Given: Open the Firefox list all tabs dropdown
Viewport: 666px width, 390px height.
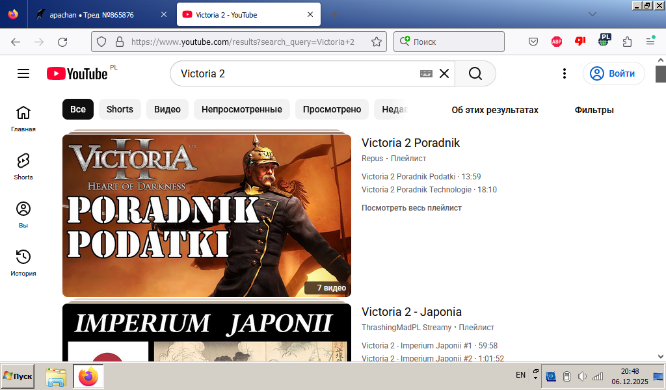Looking at the screenshot, I should [x=592, y=14].
